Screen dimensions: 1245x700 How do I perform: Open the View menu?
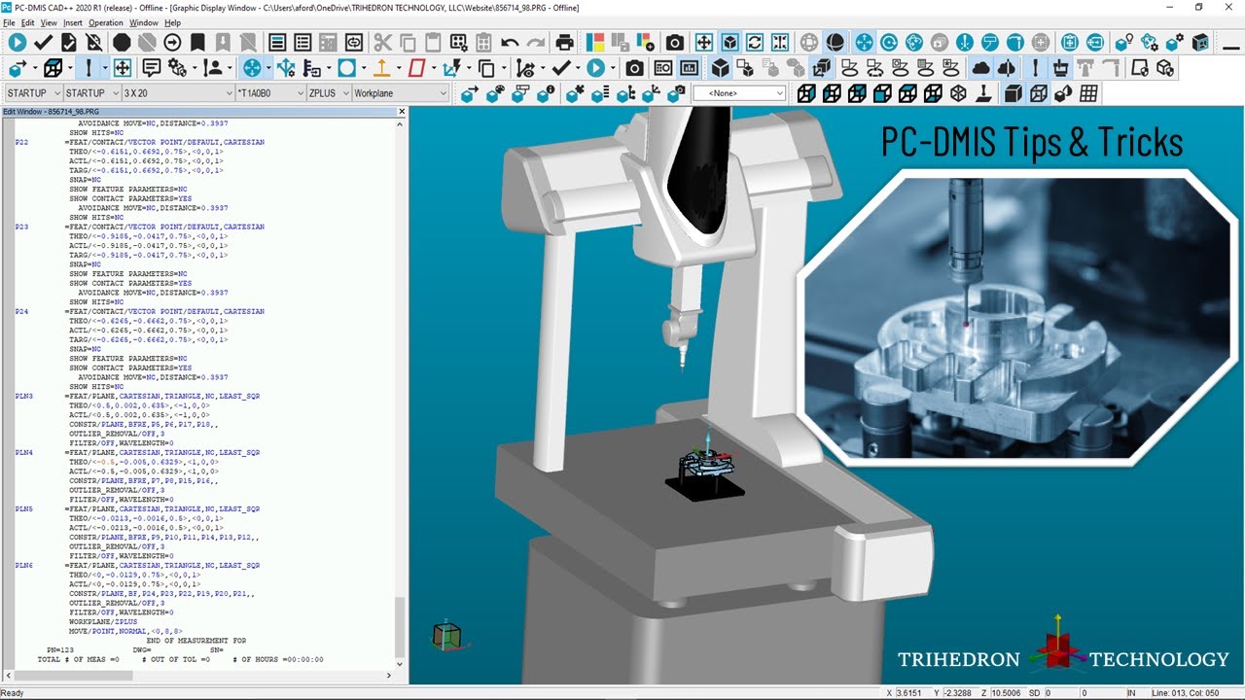click(x=49, y=22)
